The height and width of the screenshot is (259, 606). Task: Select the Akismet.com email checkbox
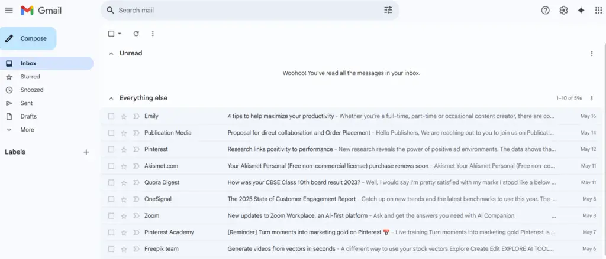click(x=111, y=166)
